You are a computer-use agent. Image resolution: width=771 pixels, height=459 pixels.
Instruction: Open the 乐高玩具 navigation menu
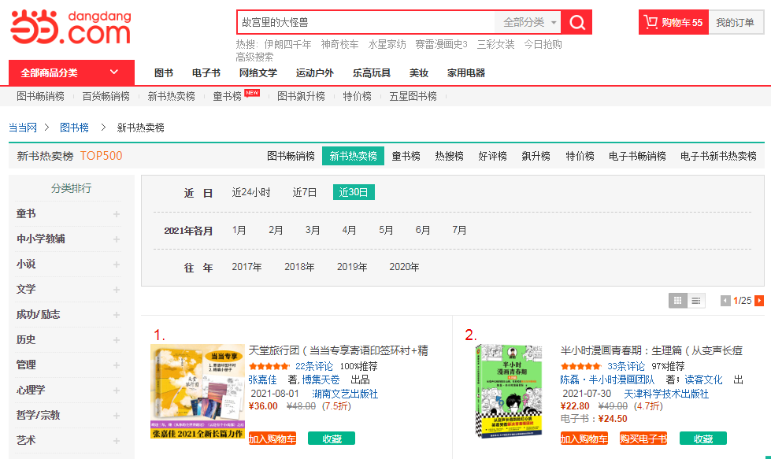(372, 73)
